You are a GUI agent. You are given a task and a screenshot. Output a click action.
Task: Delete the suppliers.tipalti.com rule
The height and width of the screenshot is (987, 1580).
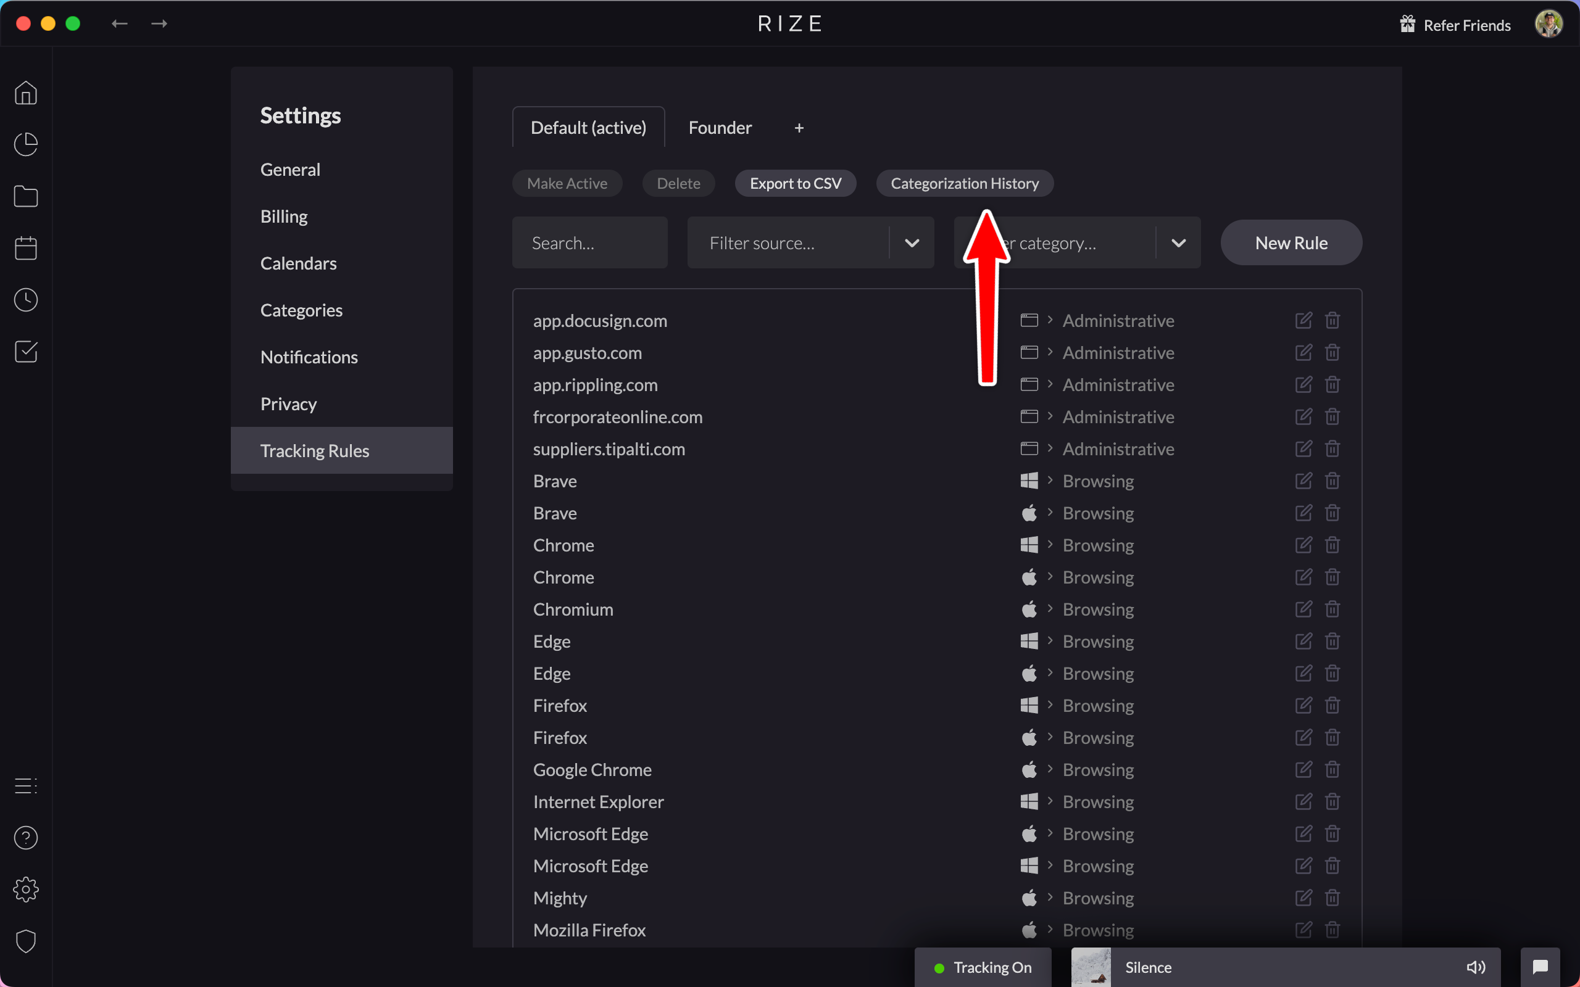click(1333, 448)
